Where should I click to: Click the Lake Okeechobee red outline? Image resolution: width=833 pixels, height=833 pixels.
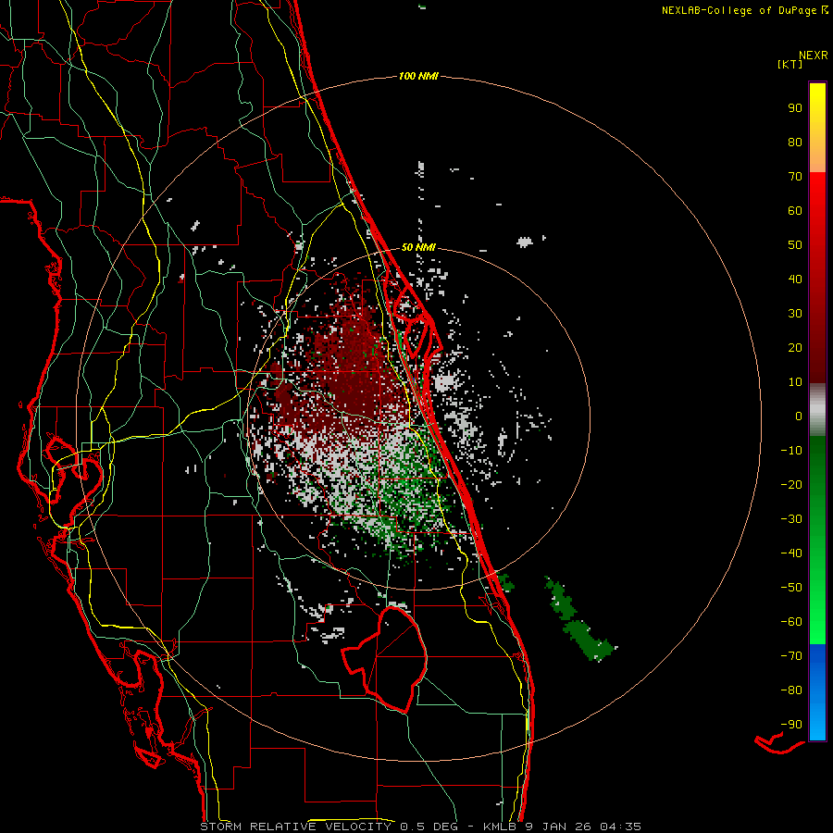tap(385, 659)
